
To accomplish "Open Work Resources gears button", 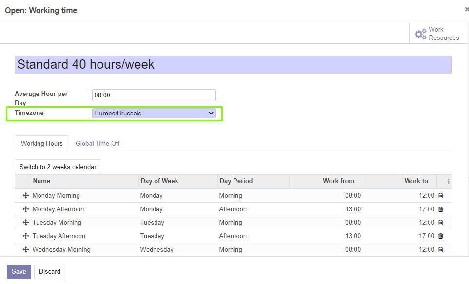I will coord(437,34).
